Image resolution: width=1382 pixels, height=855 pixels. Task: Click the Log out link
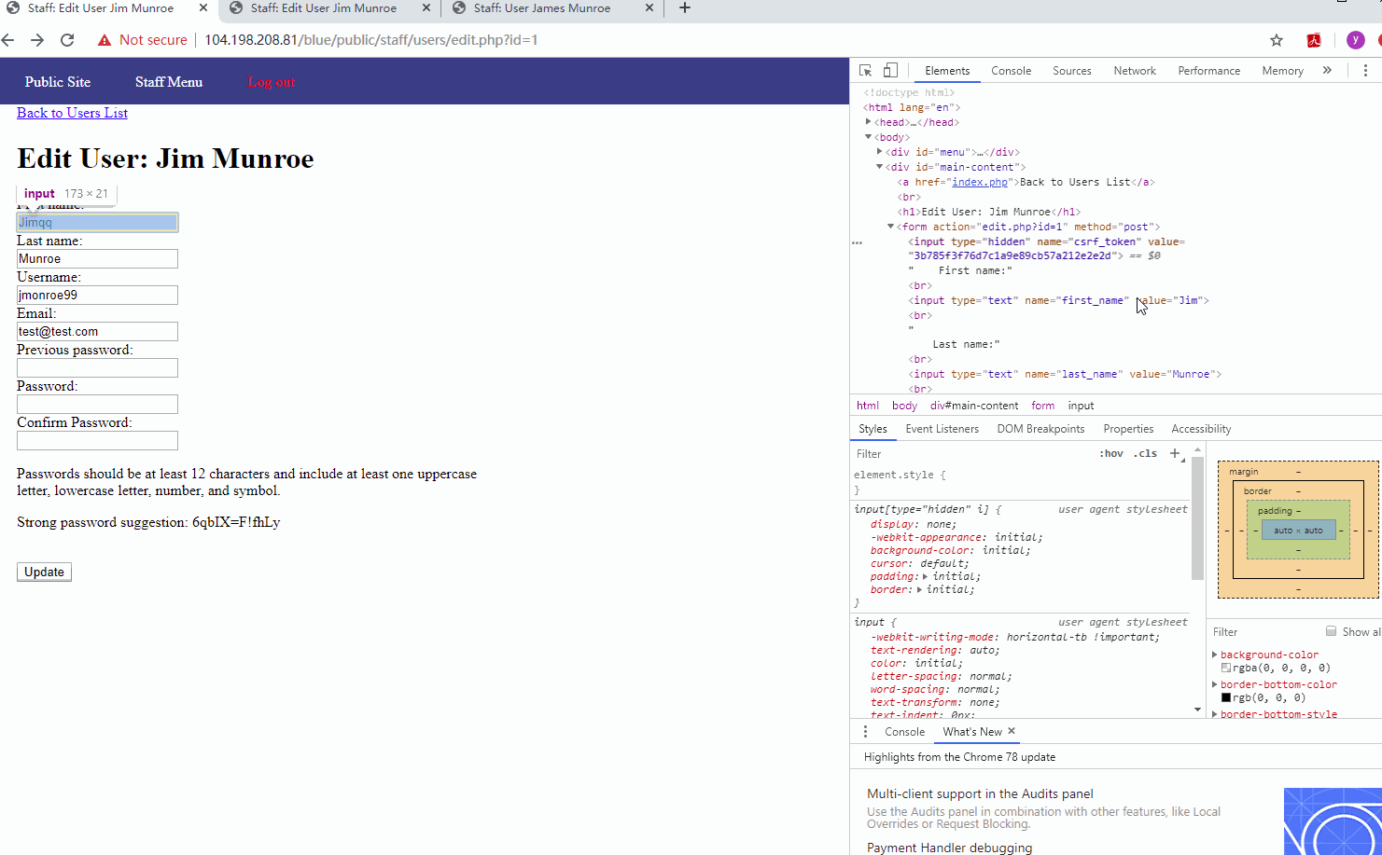272,82
